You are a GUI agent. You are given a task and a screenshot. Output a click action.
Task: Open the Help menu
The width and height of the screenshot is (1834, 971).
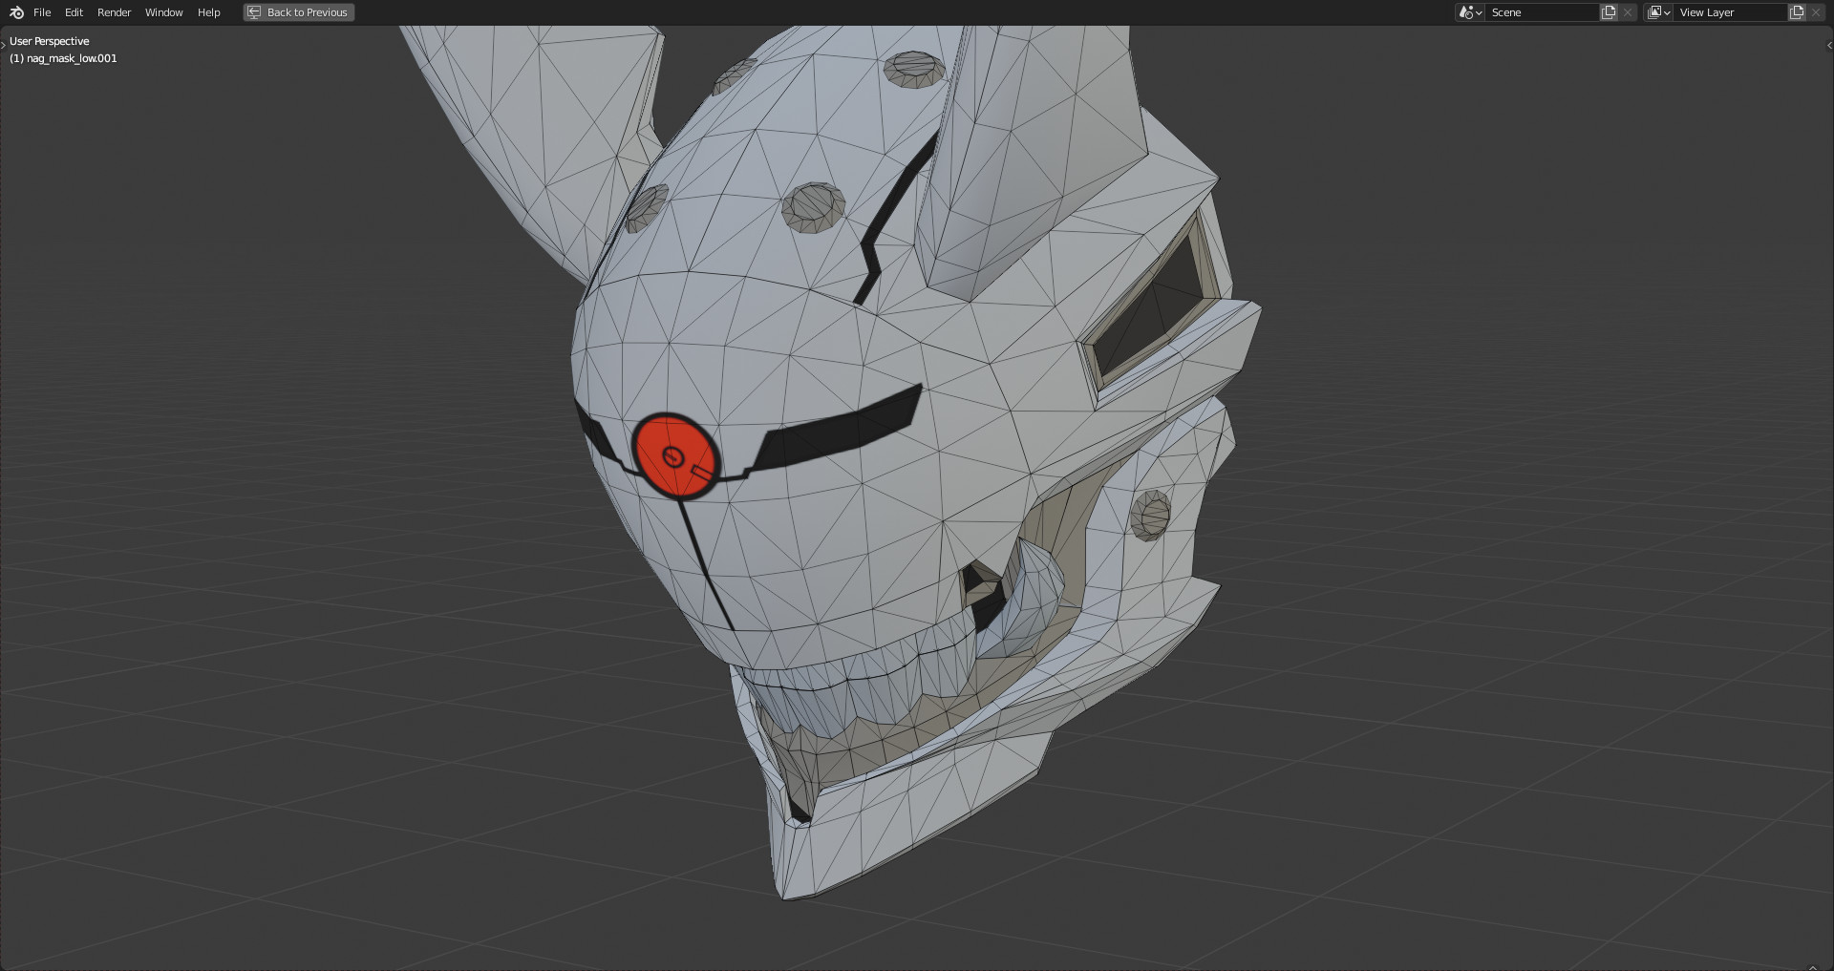tap(208, 12)
